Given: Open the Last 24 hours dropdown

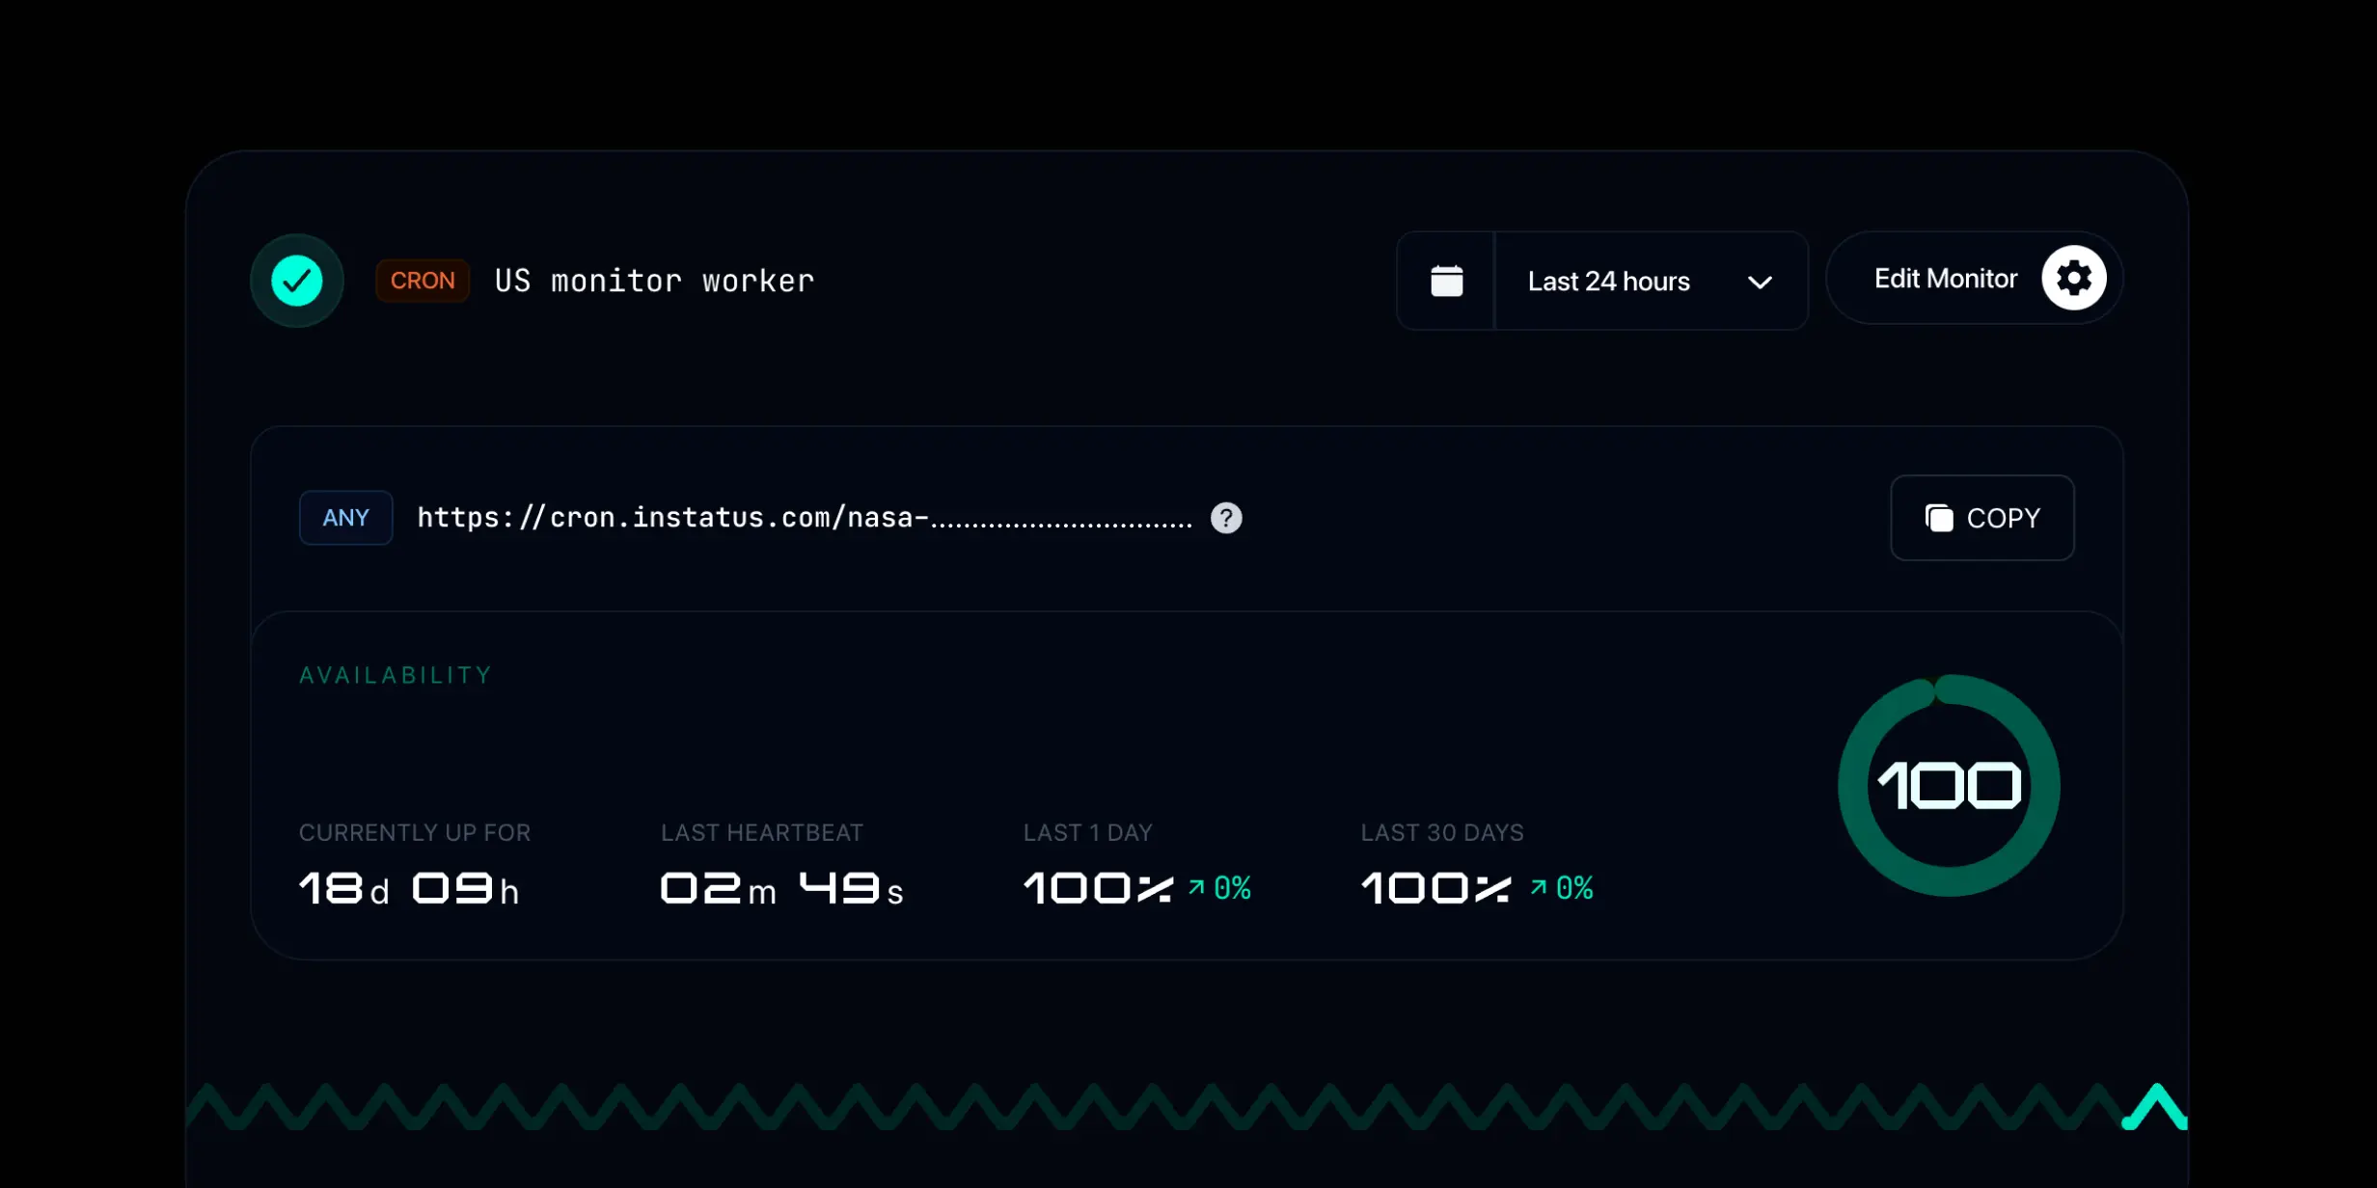Looking at the screenshot, I should click(1609, 282).
